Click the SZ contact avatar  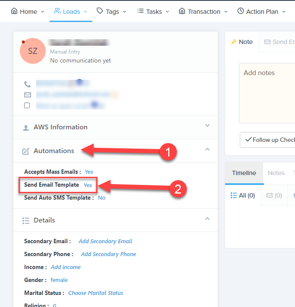[32, 51]
